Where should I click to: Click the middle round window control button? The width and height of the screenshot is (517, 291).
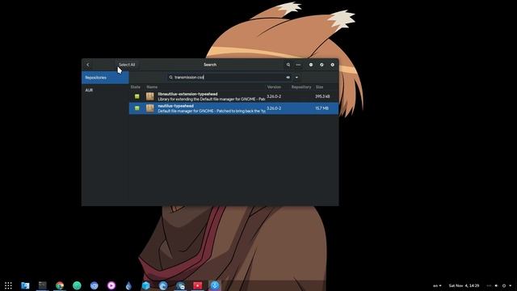[322, 65]
